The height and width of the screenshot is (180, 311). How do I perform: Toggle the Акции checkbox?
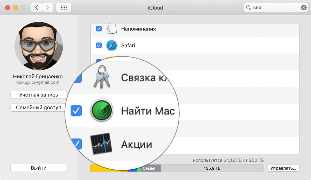pos(77,144)
